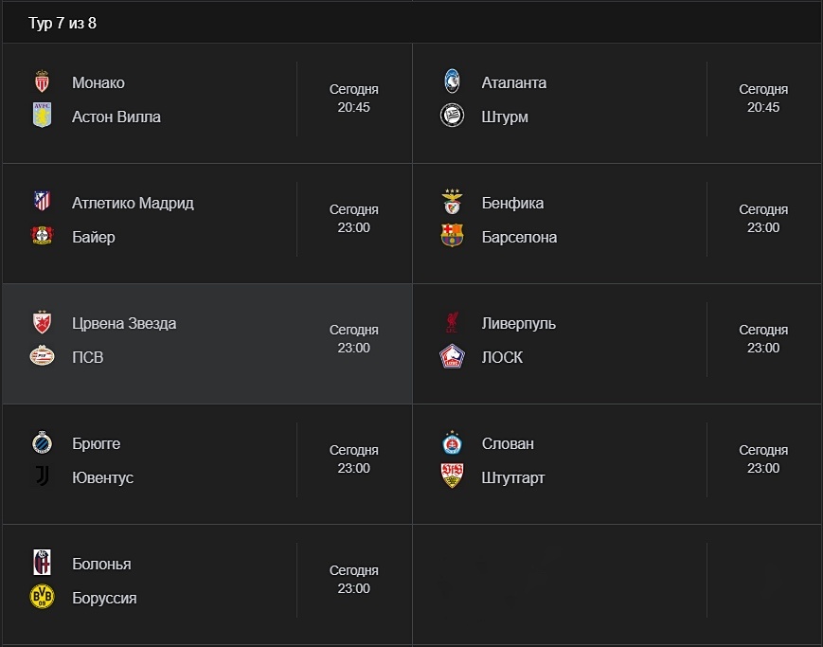This screenshot has height=647, width=823.
Task: Open the Атлетико Мадрид team link
Action: pyautogui.click(x=133, y=203)
